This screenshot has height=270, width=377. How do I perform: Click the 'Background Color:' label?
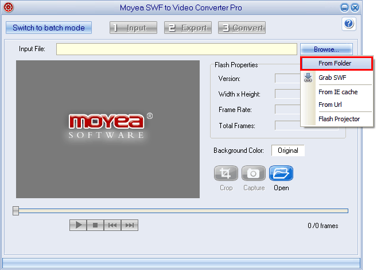click(239, 151)
